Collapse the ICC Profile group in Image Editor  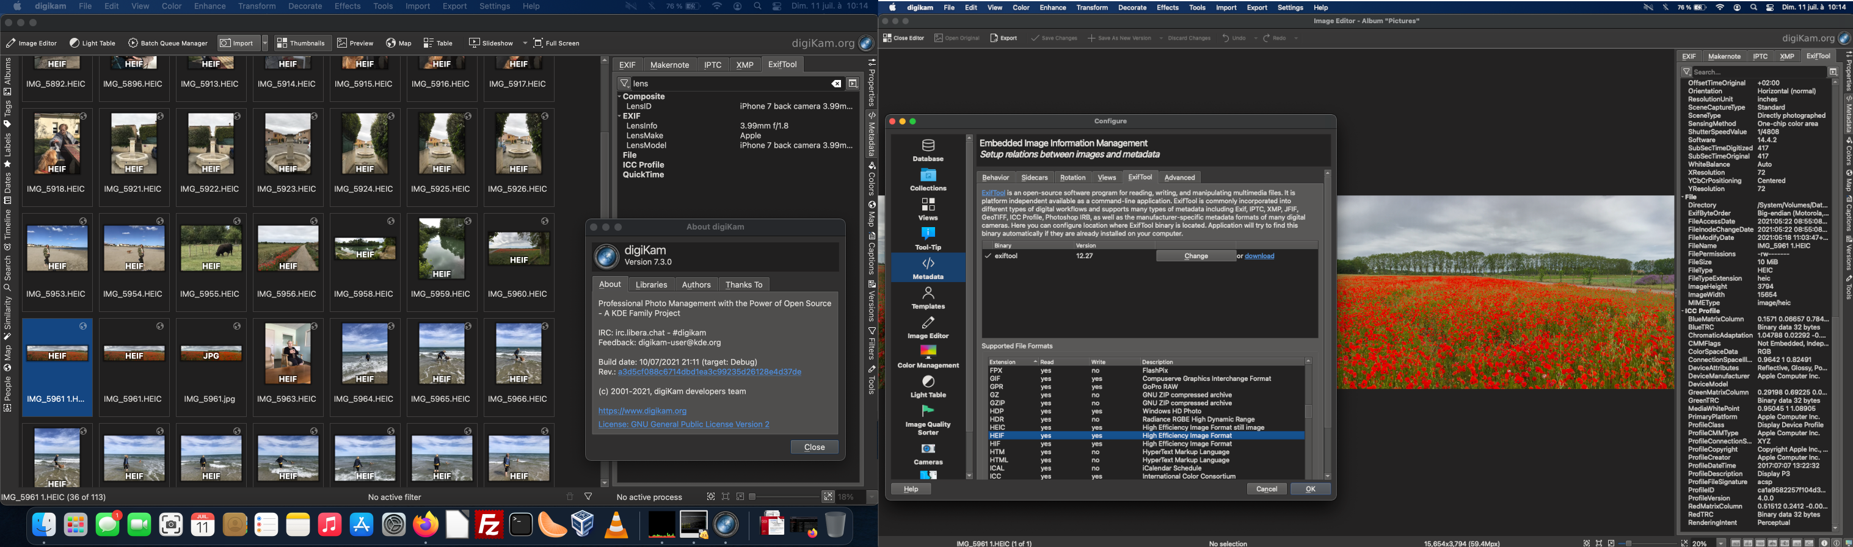click(x=1684, y=311)
